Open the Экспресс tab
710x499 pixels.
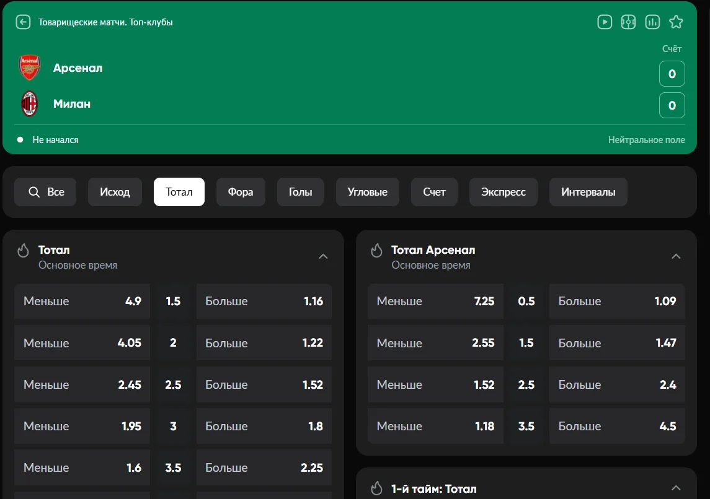pyautogui.click(x=503, y=192)
